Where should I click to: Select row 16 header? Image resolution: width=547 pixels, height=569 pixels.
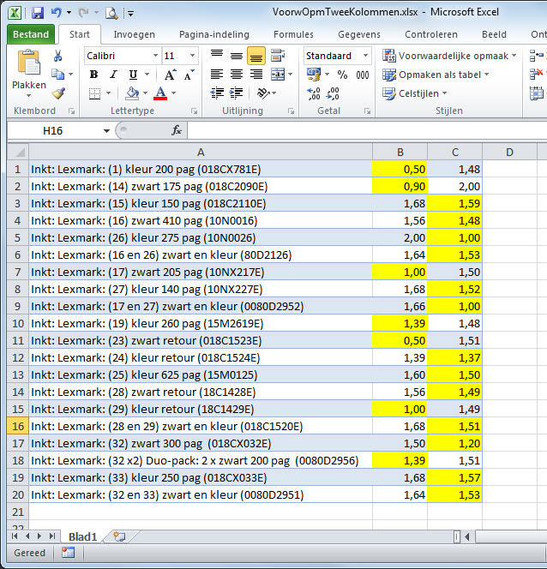point(18,426)
